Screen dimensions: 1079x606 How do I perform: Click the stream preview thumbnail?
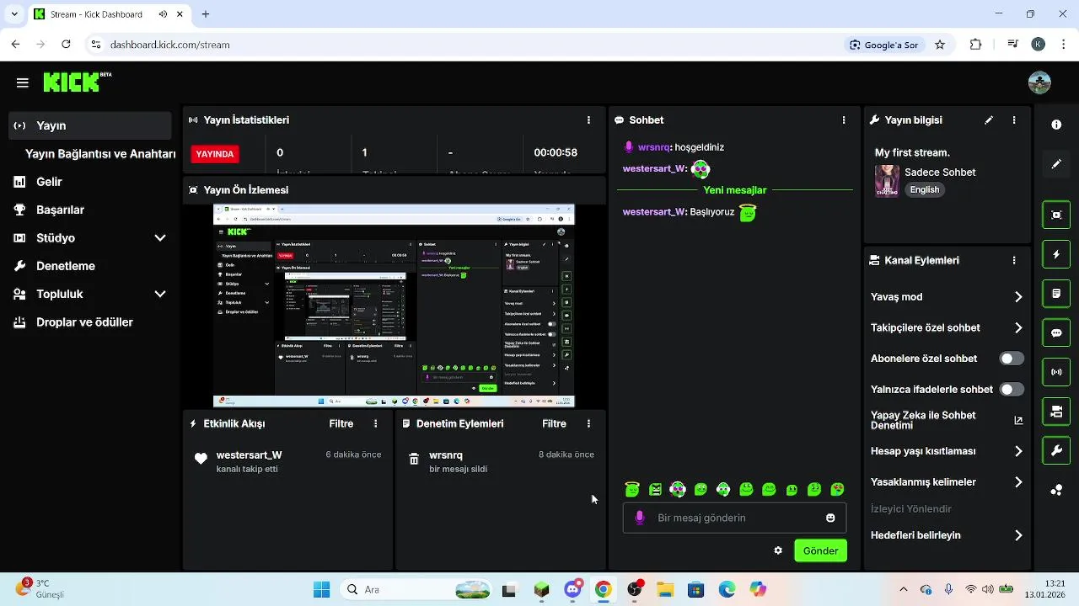point(394,306)
